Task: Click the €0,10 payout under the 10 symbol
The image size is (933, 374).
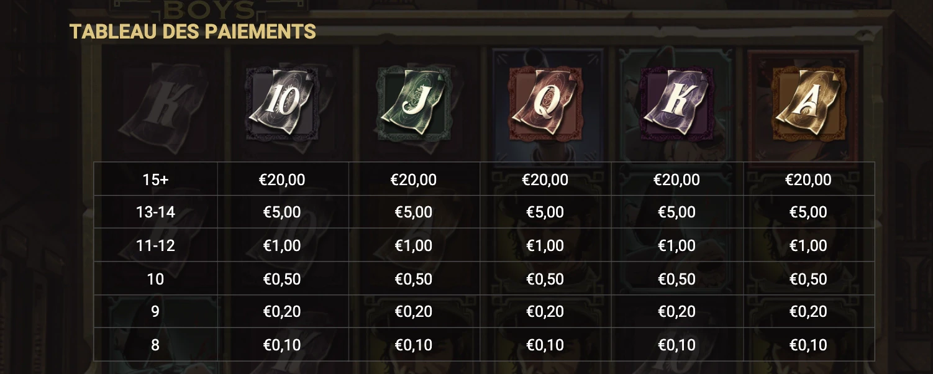Action: [282, 345]
